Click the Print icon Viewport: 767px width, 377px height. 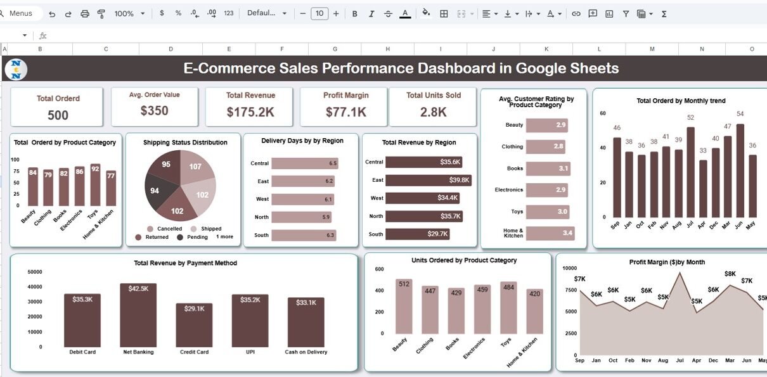click(x=85, y=13)
